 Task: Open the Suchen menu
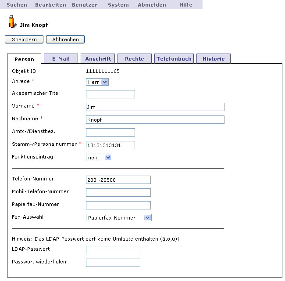(17, 5)
